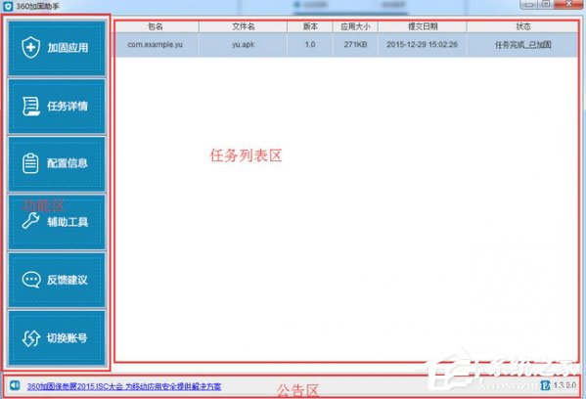Click the yu.apk file name cell

click(x=243, y=44)
